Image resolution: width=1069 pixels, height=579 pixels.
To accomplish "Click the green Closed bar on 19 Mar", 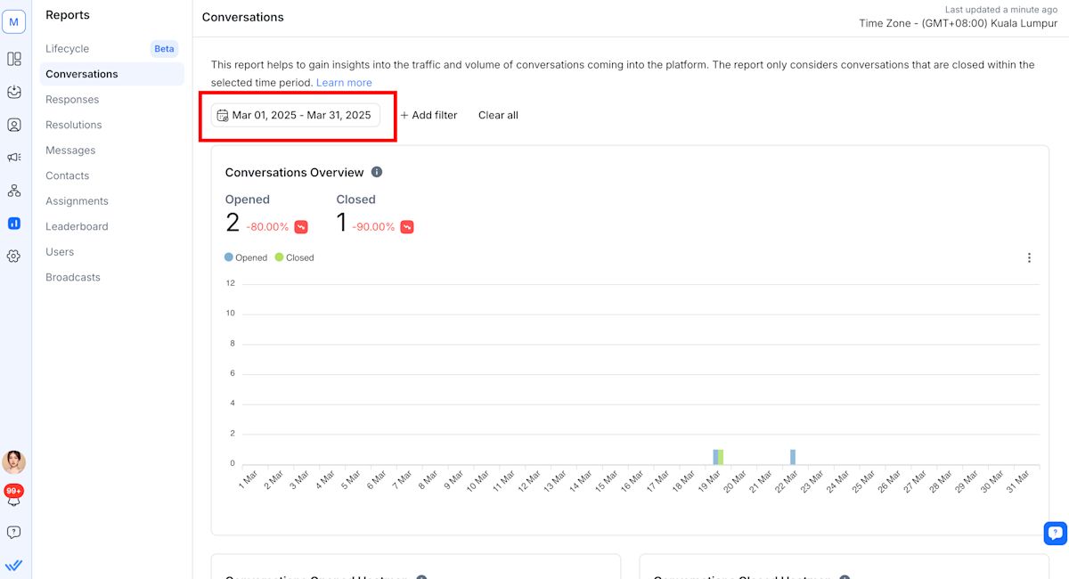I will point(721,457).
